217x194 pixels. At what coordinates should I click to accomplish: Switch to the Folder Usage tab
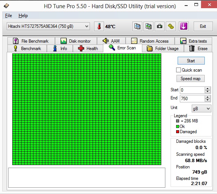point(163,49)
